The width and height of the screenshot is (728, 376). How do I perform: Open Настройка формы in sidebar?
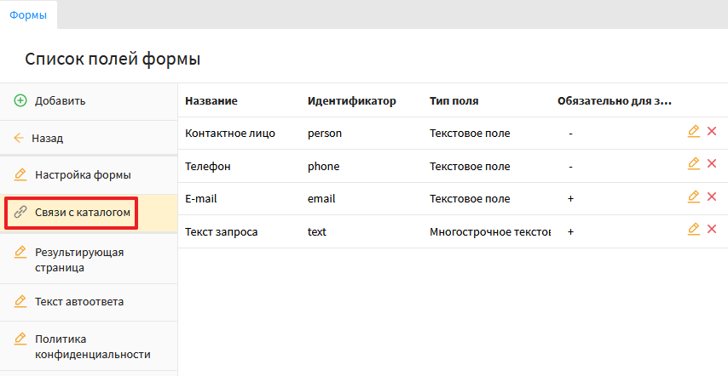[82, 175]
